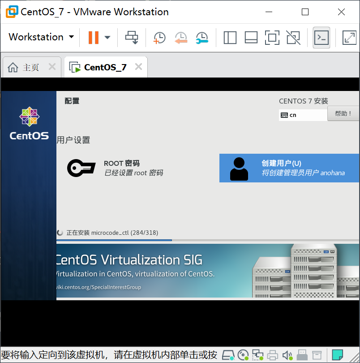Screen dimensions: 360x363
Task: Enter full screen mode icon
Action: point(272,38)
